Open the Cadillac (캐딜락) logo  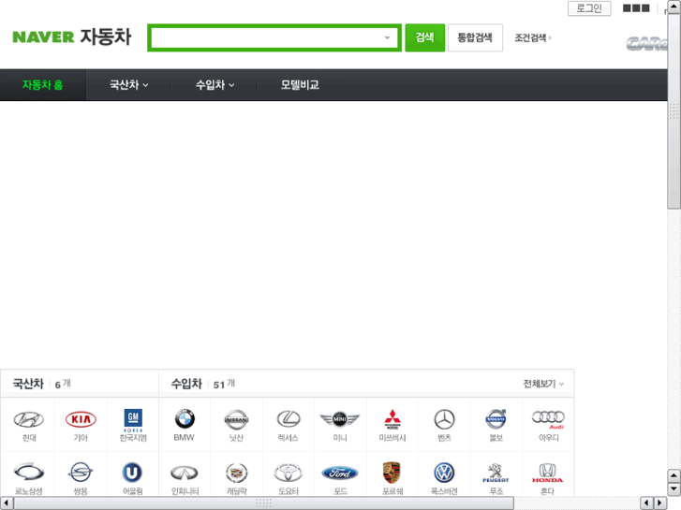(x=237, y=473)
